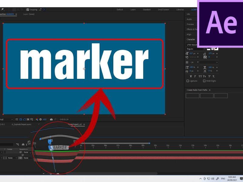Toggle the Snapping checkbox
This screenshot has width=243, height=182.
(28, 9)
